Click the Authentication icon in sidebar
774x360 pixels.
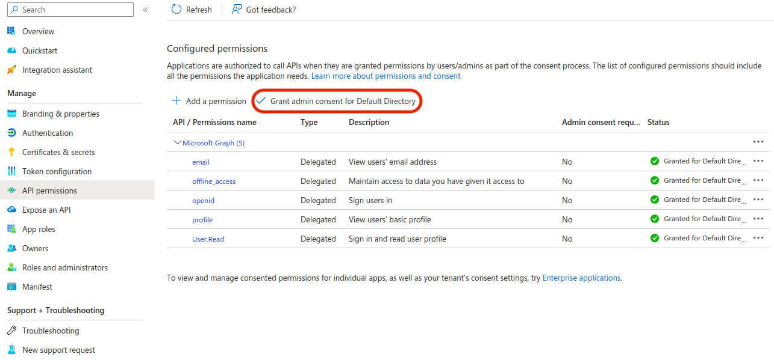[11, 133]
